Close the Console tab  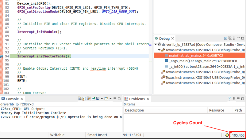click(22, 99)
